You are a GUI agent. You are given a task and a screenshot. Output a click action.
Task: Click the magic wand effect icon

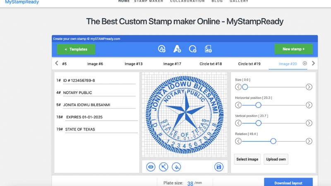[x=163, y=167]
